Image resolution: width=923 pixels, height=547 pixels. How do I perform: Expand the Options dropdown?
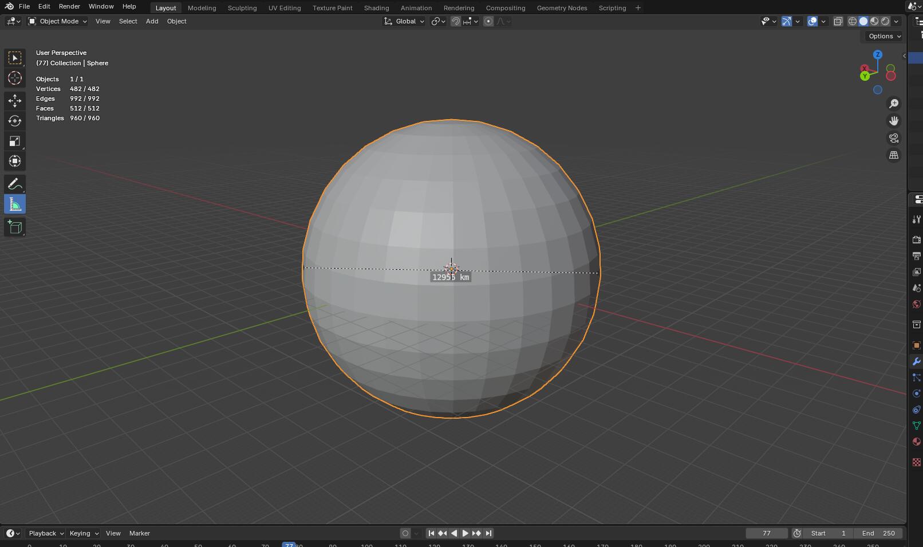coord(884,36)
